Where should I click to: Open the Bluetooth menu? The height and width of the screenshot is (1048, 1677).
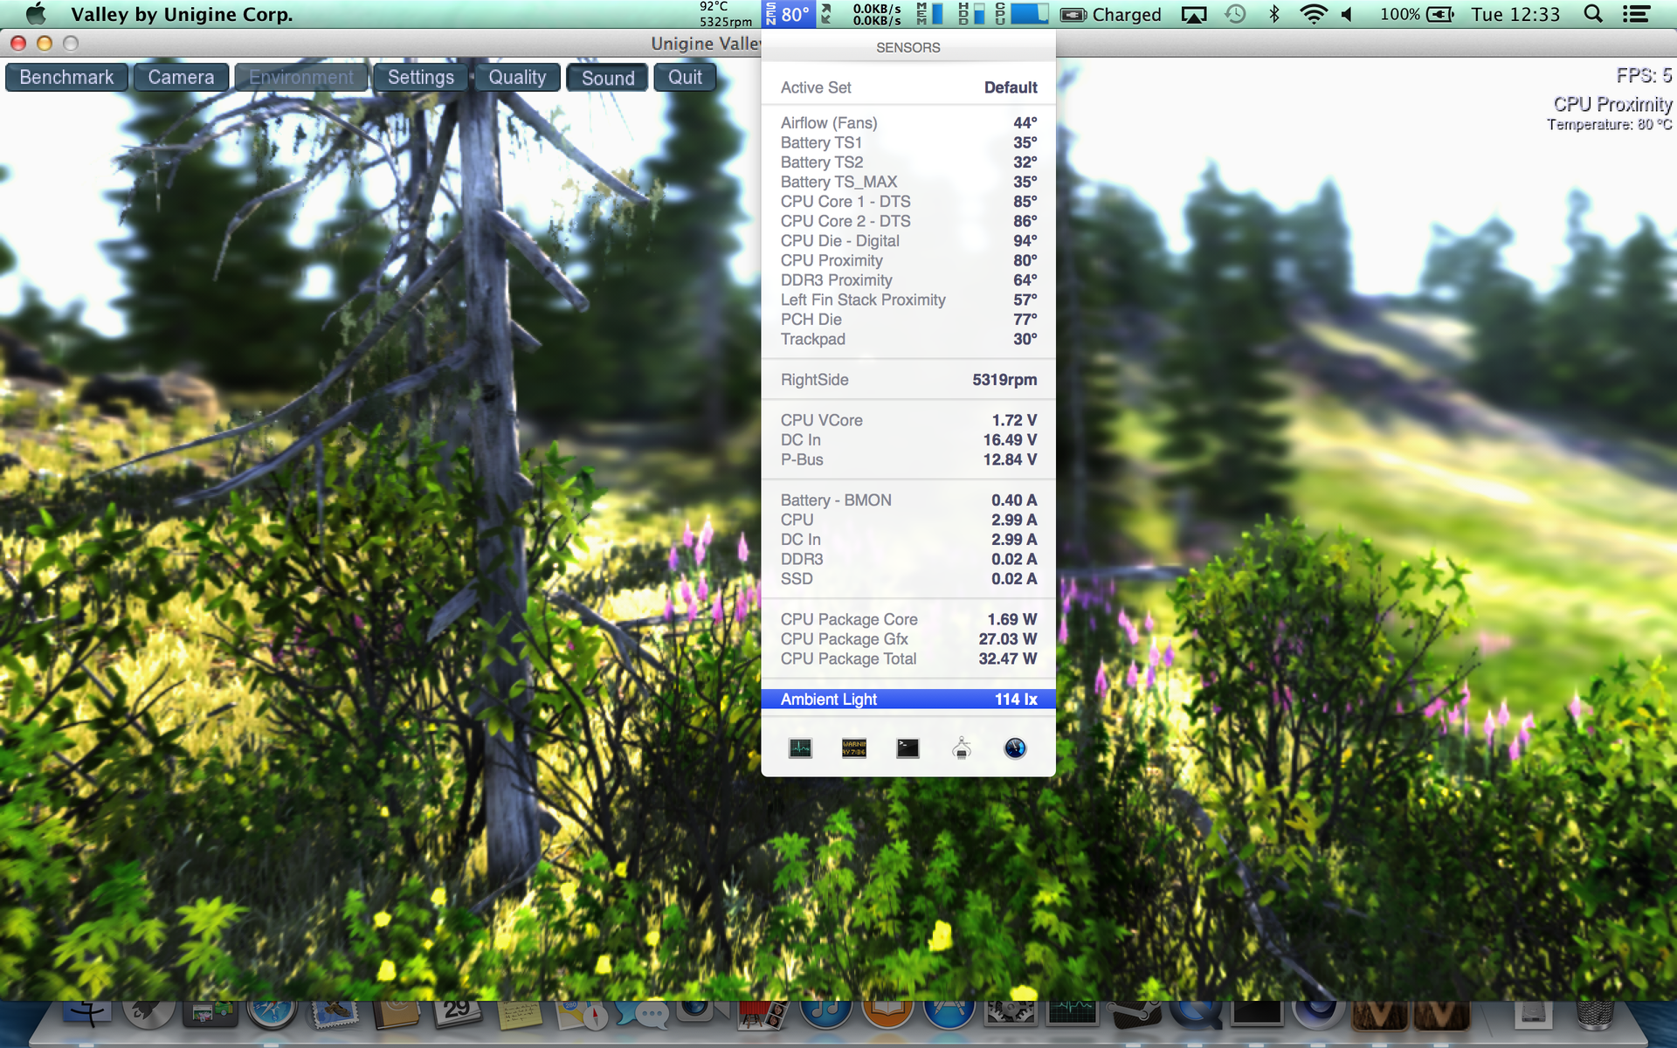coord(1273,14)
